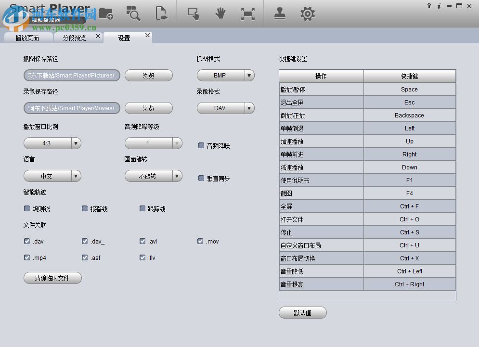Uncheck the .mov file association
The image size is (479, 347).
pyautogui.click(x=200, y=241)
